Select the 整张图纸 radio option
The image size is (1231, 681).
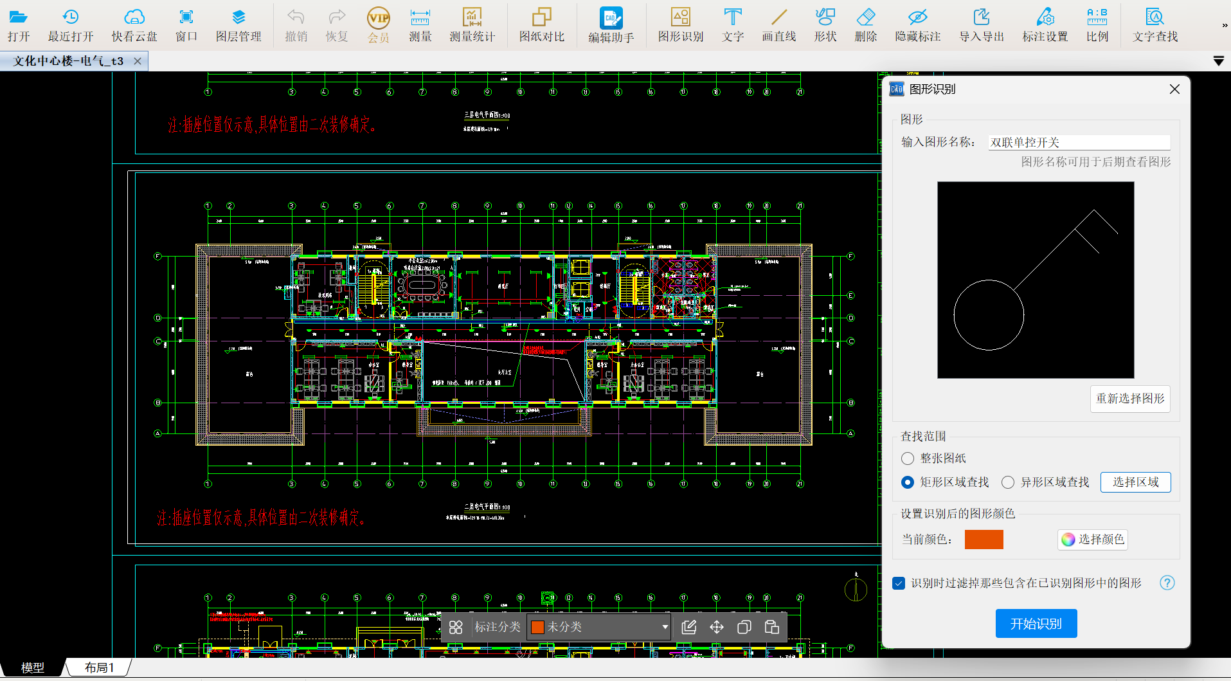pyautogui.click(x=908, y=459)
